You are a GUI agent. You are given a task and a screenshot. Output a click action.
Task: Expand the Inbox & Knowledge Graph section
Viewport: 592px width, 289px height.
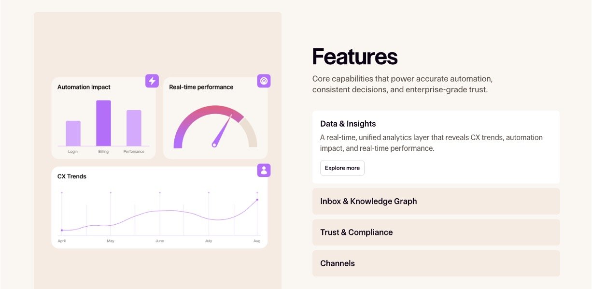click(436, 201)
